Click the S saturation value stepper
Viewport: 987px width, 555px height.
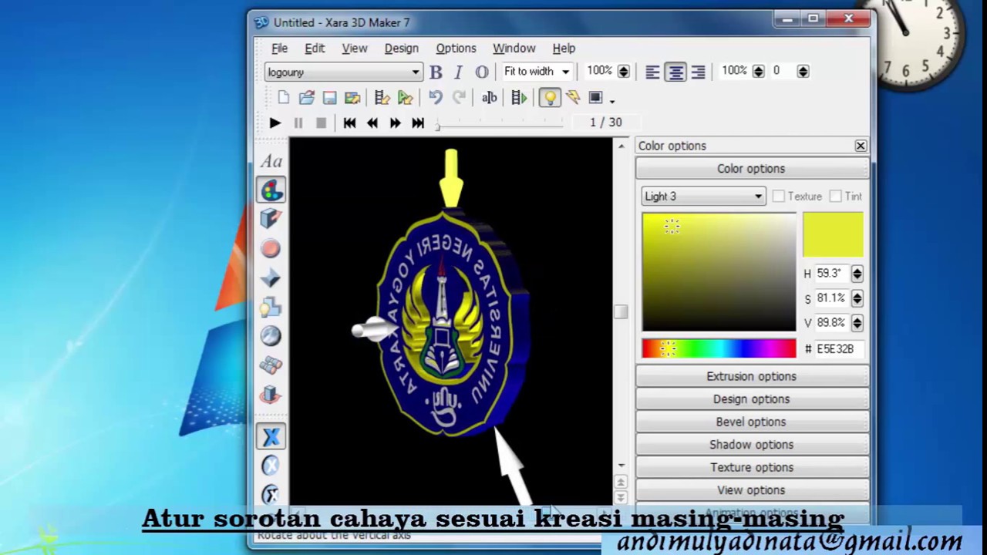tap(857, 298)
